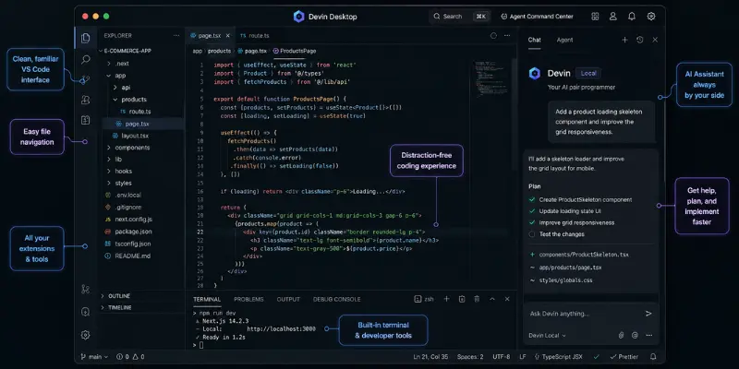The image size is (739, 369).
Task: Open styles/globals.css from changed files
Action: (565, 280)
